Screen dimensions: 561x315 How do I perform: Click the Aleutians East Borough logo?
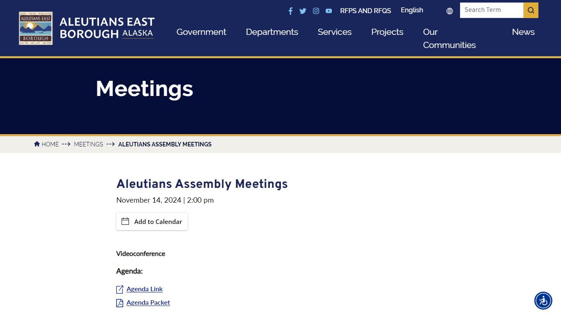click(x=36, y=28)
